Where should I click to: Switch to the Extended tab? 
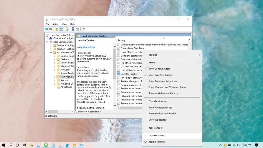[x=82, y=112]
